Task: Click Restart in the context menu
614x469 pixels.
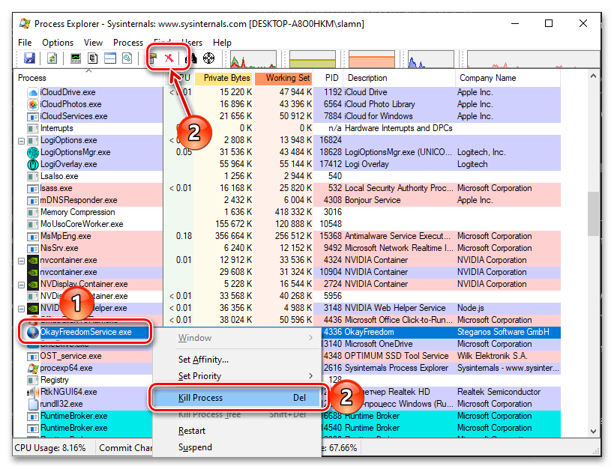Action: click(x=192, y=431)
